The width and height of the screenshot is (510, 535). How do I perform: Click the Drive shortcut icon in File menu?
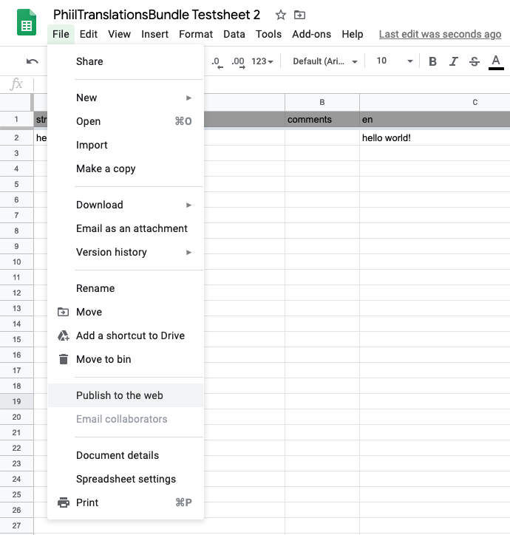click(x=63, y=335)
